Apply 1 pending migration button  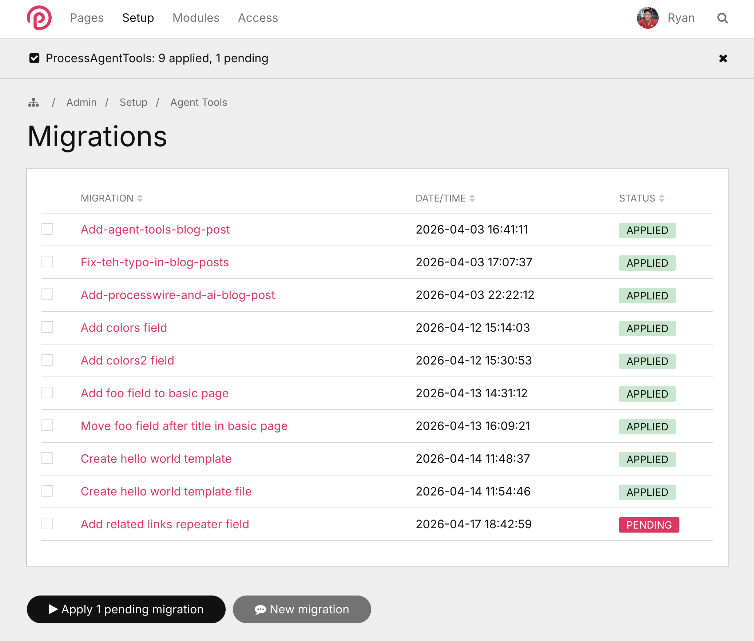126,609
